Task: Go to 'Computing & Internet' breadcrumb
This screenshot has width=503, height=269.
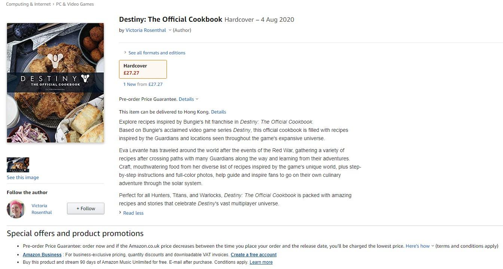Action: coord(28,4)
